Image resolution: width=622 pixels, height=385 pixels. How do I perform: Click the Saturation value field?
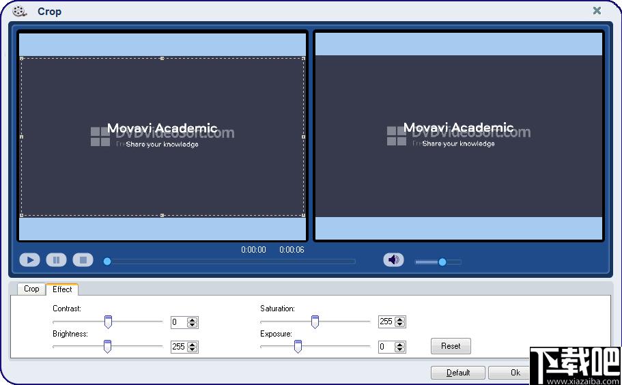pyautogui.click(x=386, y=322)
